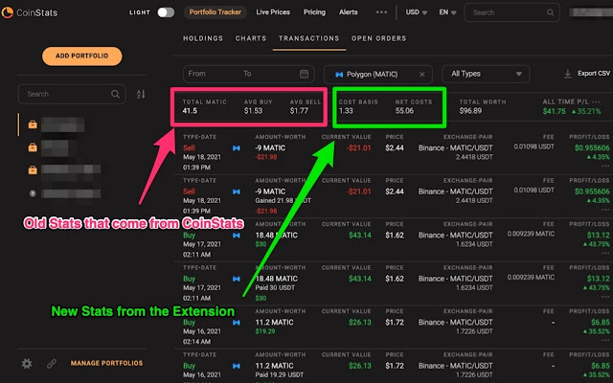Viewport: 613px width, 383px height.
Task: Click the Net Costs 55.06 value
Action: tap(404, 111)
